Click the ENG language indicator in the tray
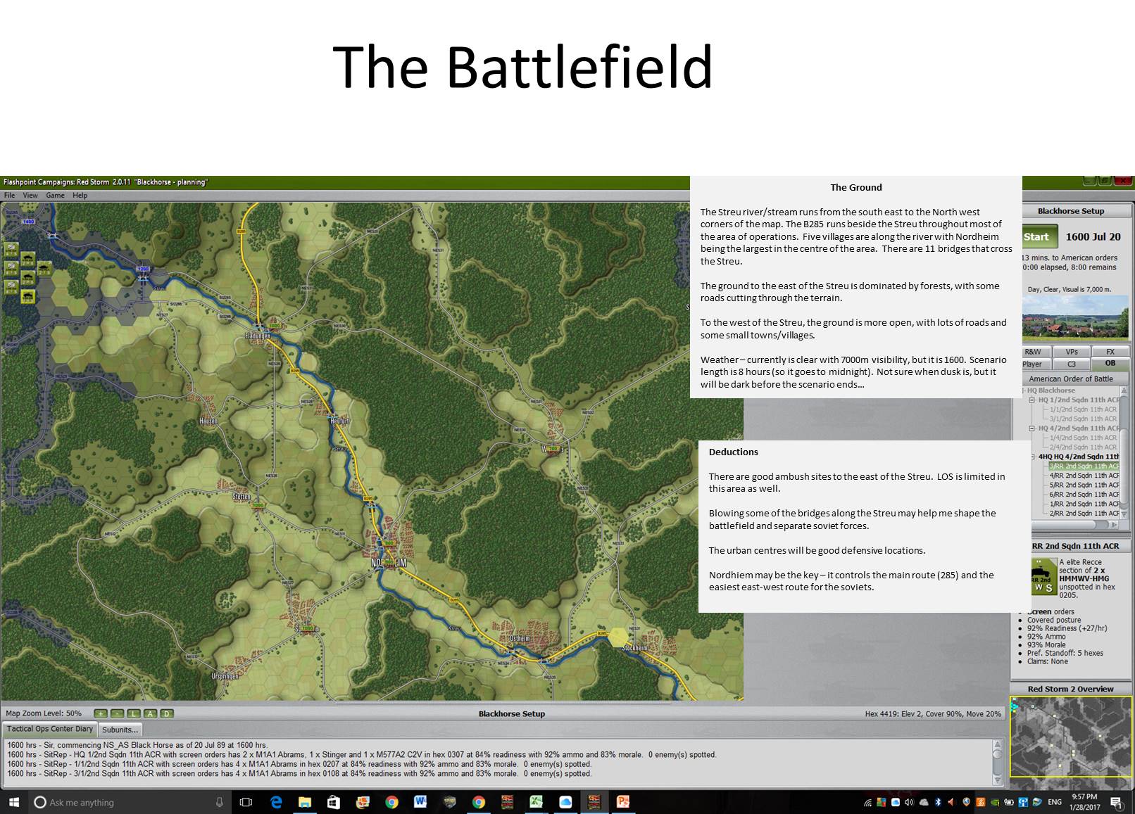This screenshot has height=814, width=1135. tap(1055, 802)
